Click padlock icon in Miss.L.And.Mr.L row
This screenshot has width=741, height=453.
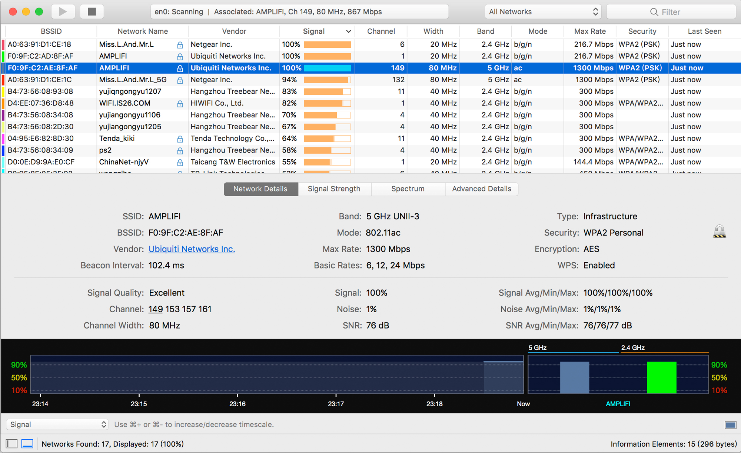[180, 45]
